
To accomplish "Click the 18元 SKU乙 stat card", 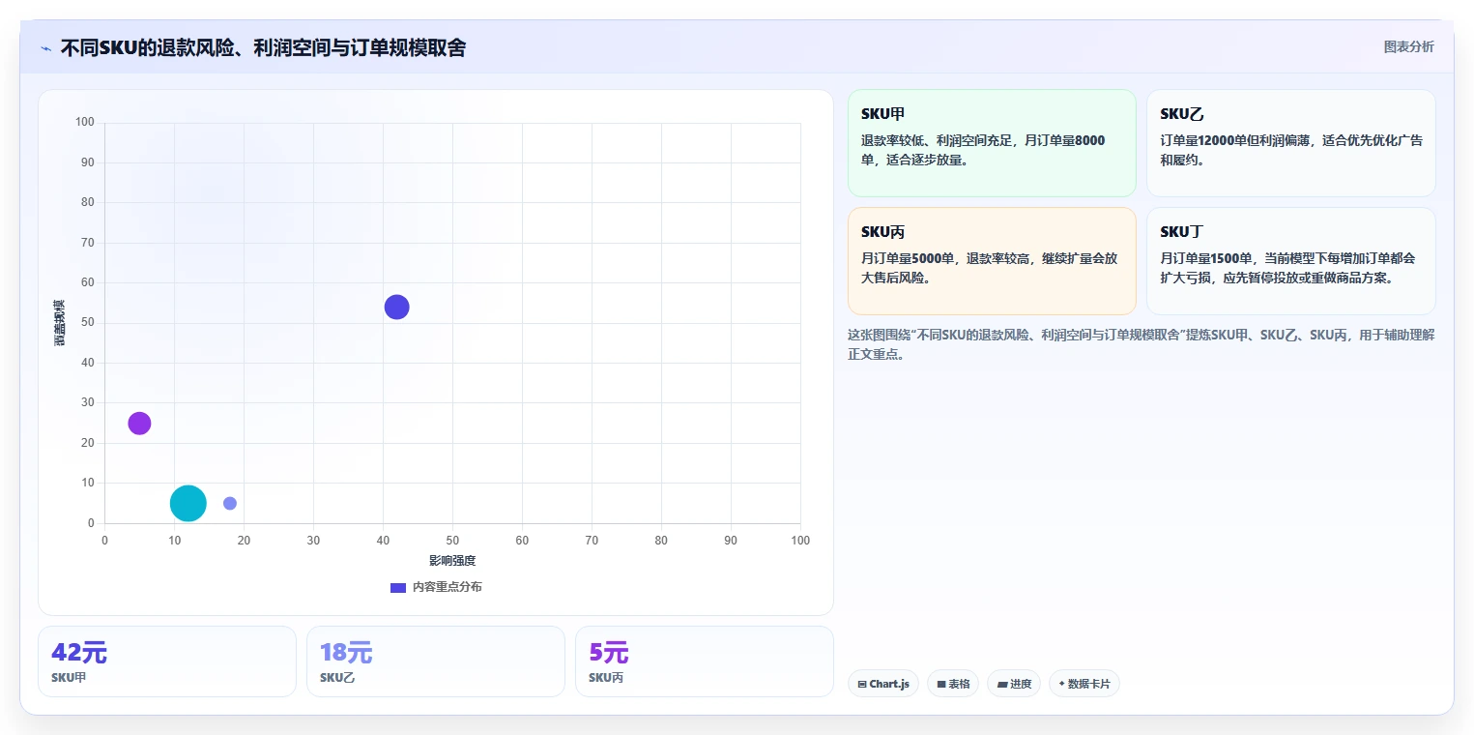I will pyautogui.click(x=436, y=661).
